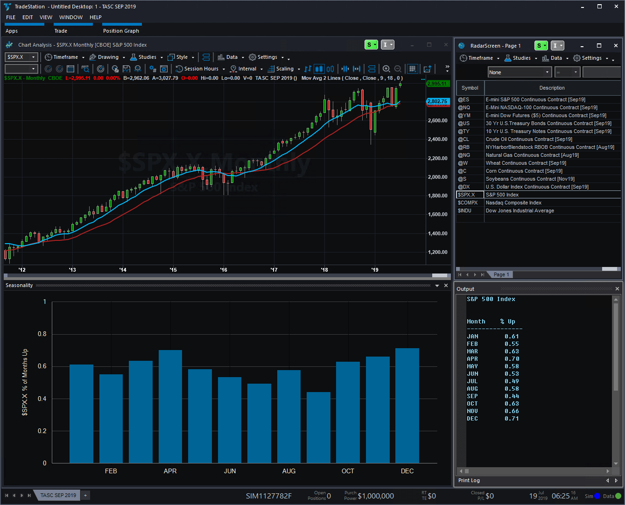Close the Seasonality panel
The height and width of the screenshot is (505, 625).
point(446,285)
